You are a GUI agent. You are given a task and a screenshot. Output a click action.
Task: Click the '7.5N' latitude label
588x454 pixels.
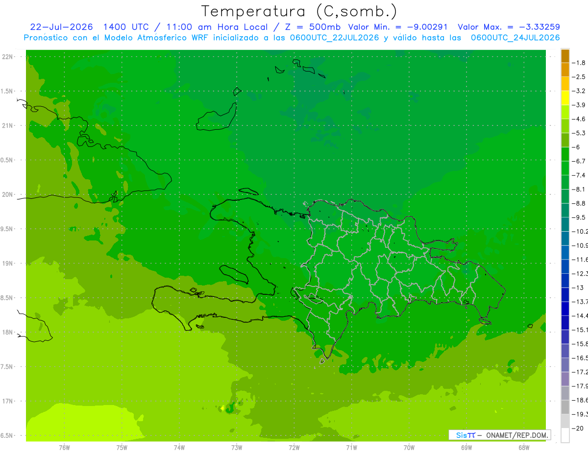pos(7,367)
